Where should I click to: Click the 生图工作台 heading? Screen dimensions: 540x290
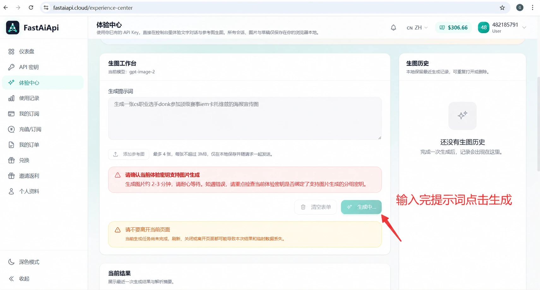122,63
